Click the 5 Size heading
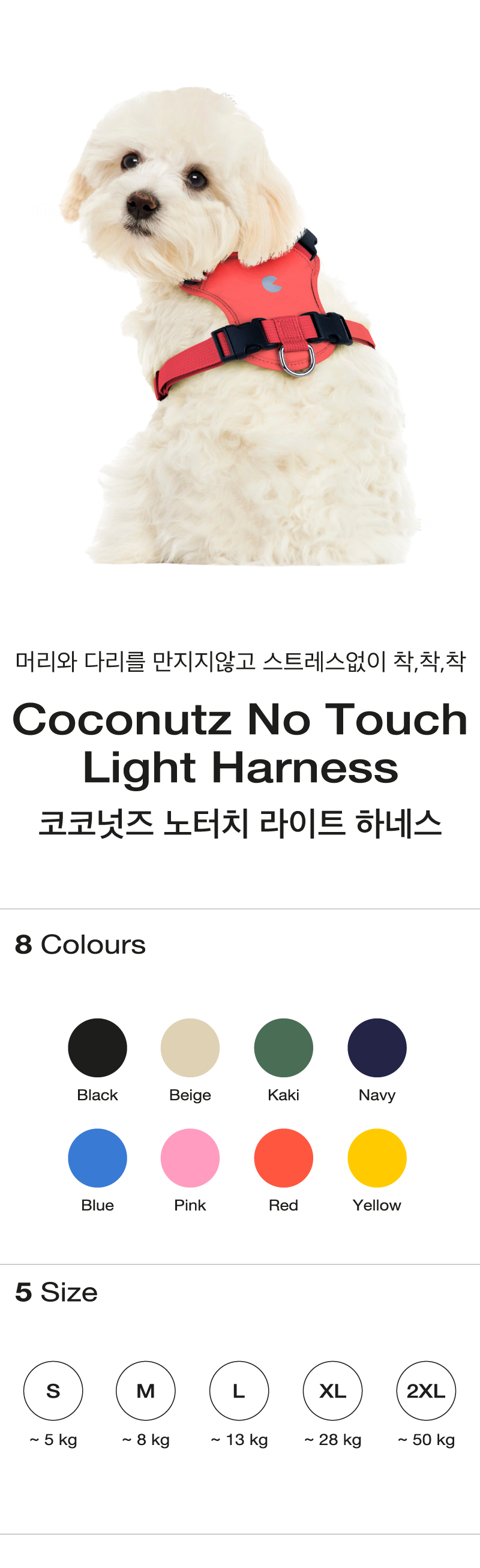This screenshot has height=1568, width=480. 56,1291
